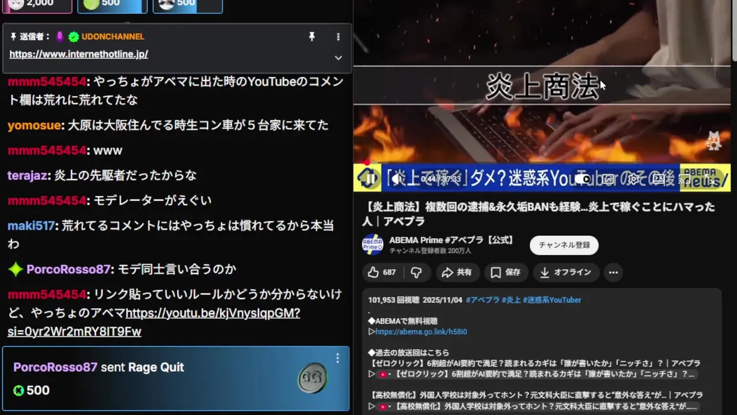
Task: Share the video via 共有 button
Action: (x=457, y=272)
